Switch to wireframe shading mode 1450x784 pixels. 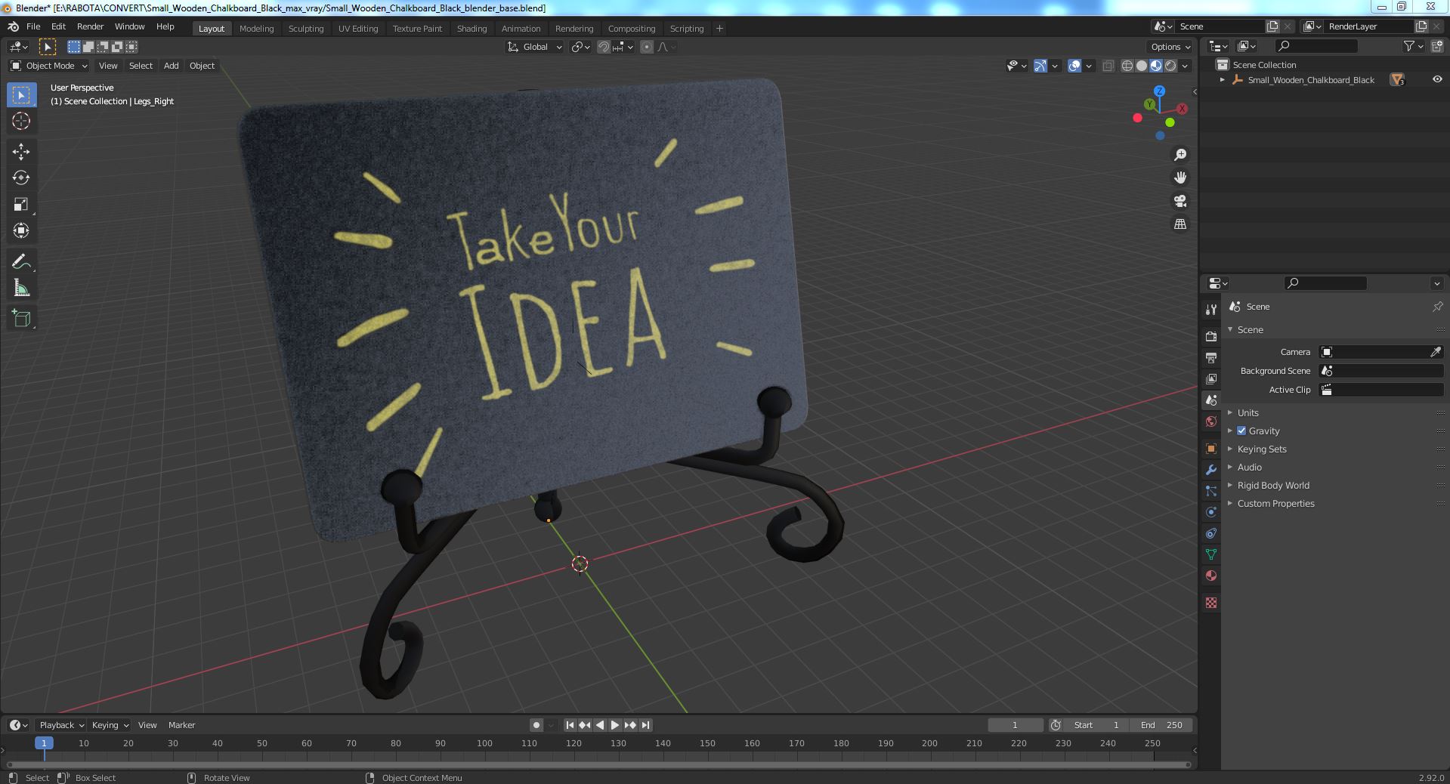pos(1127,66)
